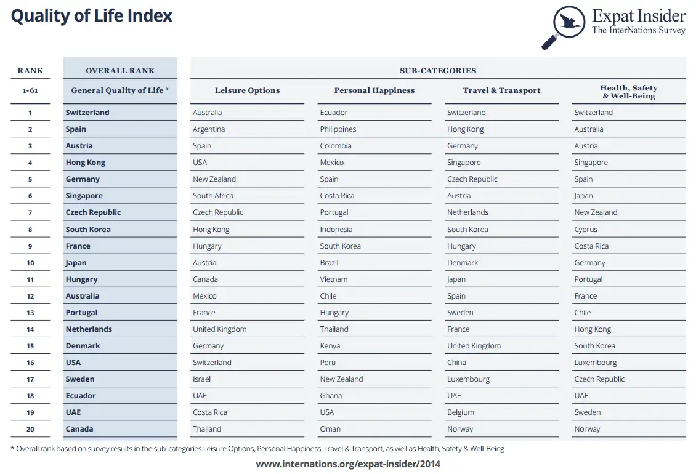
Task: Click the OVERALL RANK heading
Action: pyautogui.click(x=120, y=71)
